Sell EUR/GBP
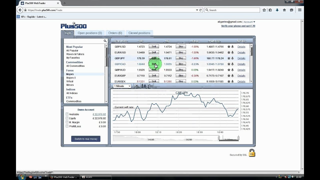 coord(154,75)
